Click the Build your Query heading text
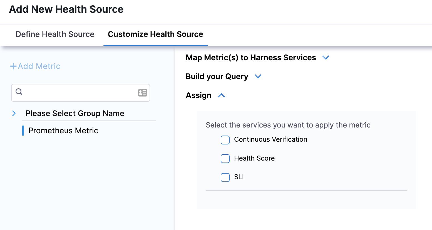 tap(217, 76)
